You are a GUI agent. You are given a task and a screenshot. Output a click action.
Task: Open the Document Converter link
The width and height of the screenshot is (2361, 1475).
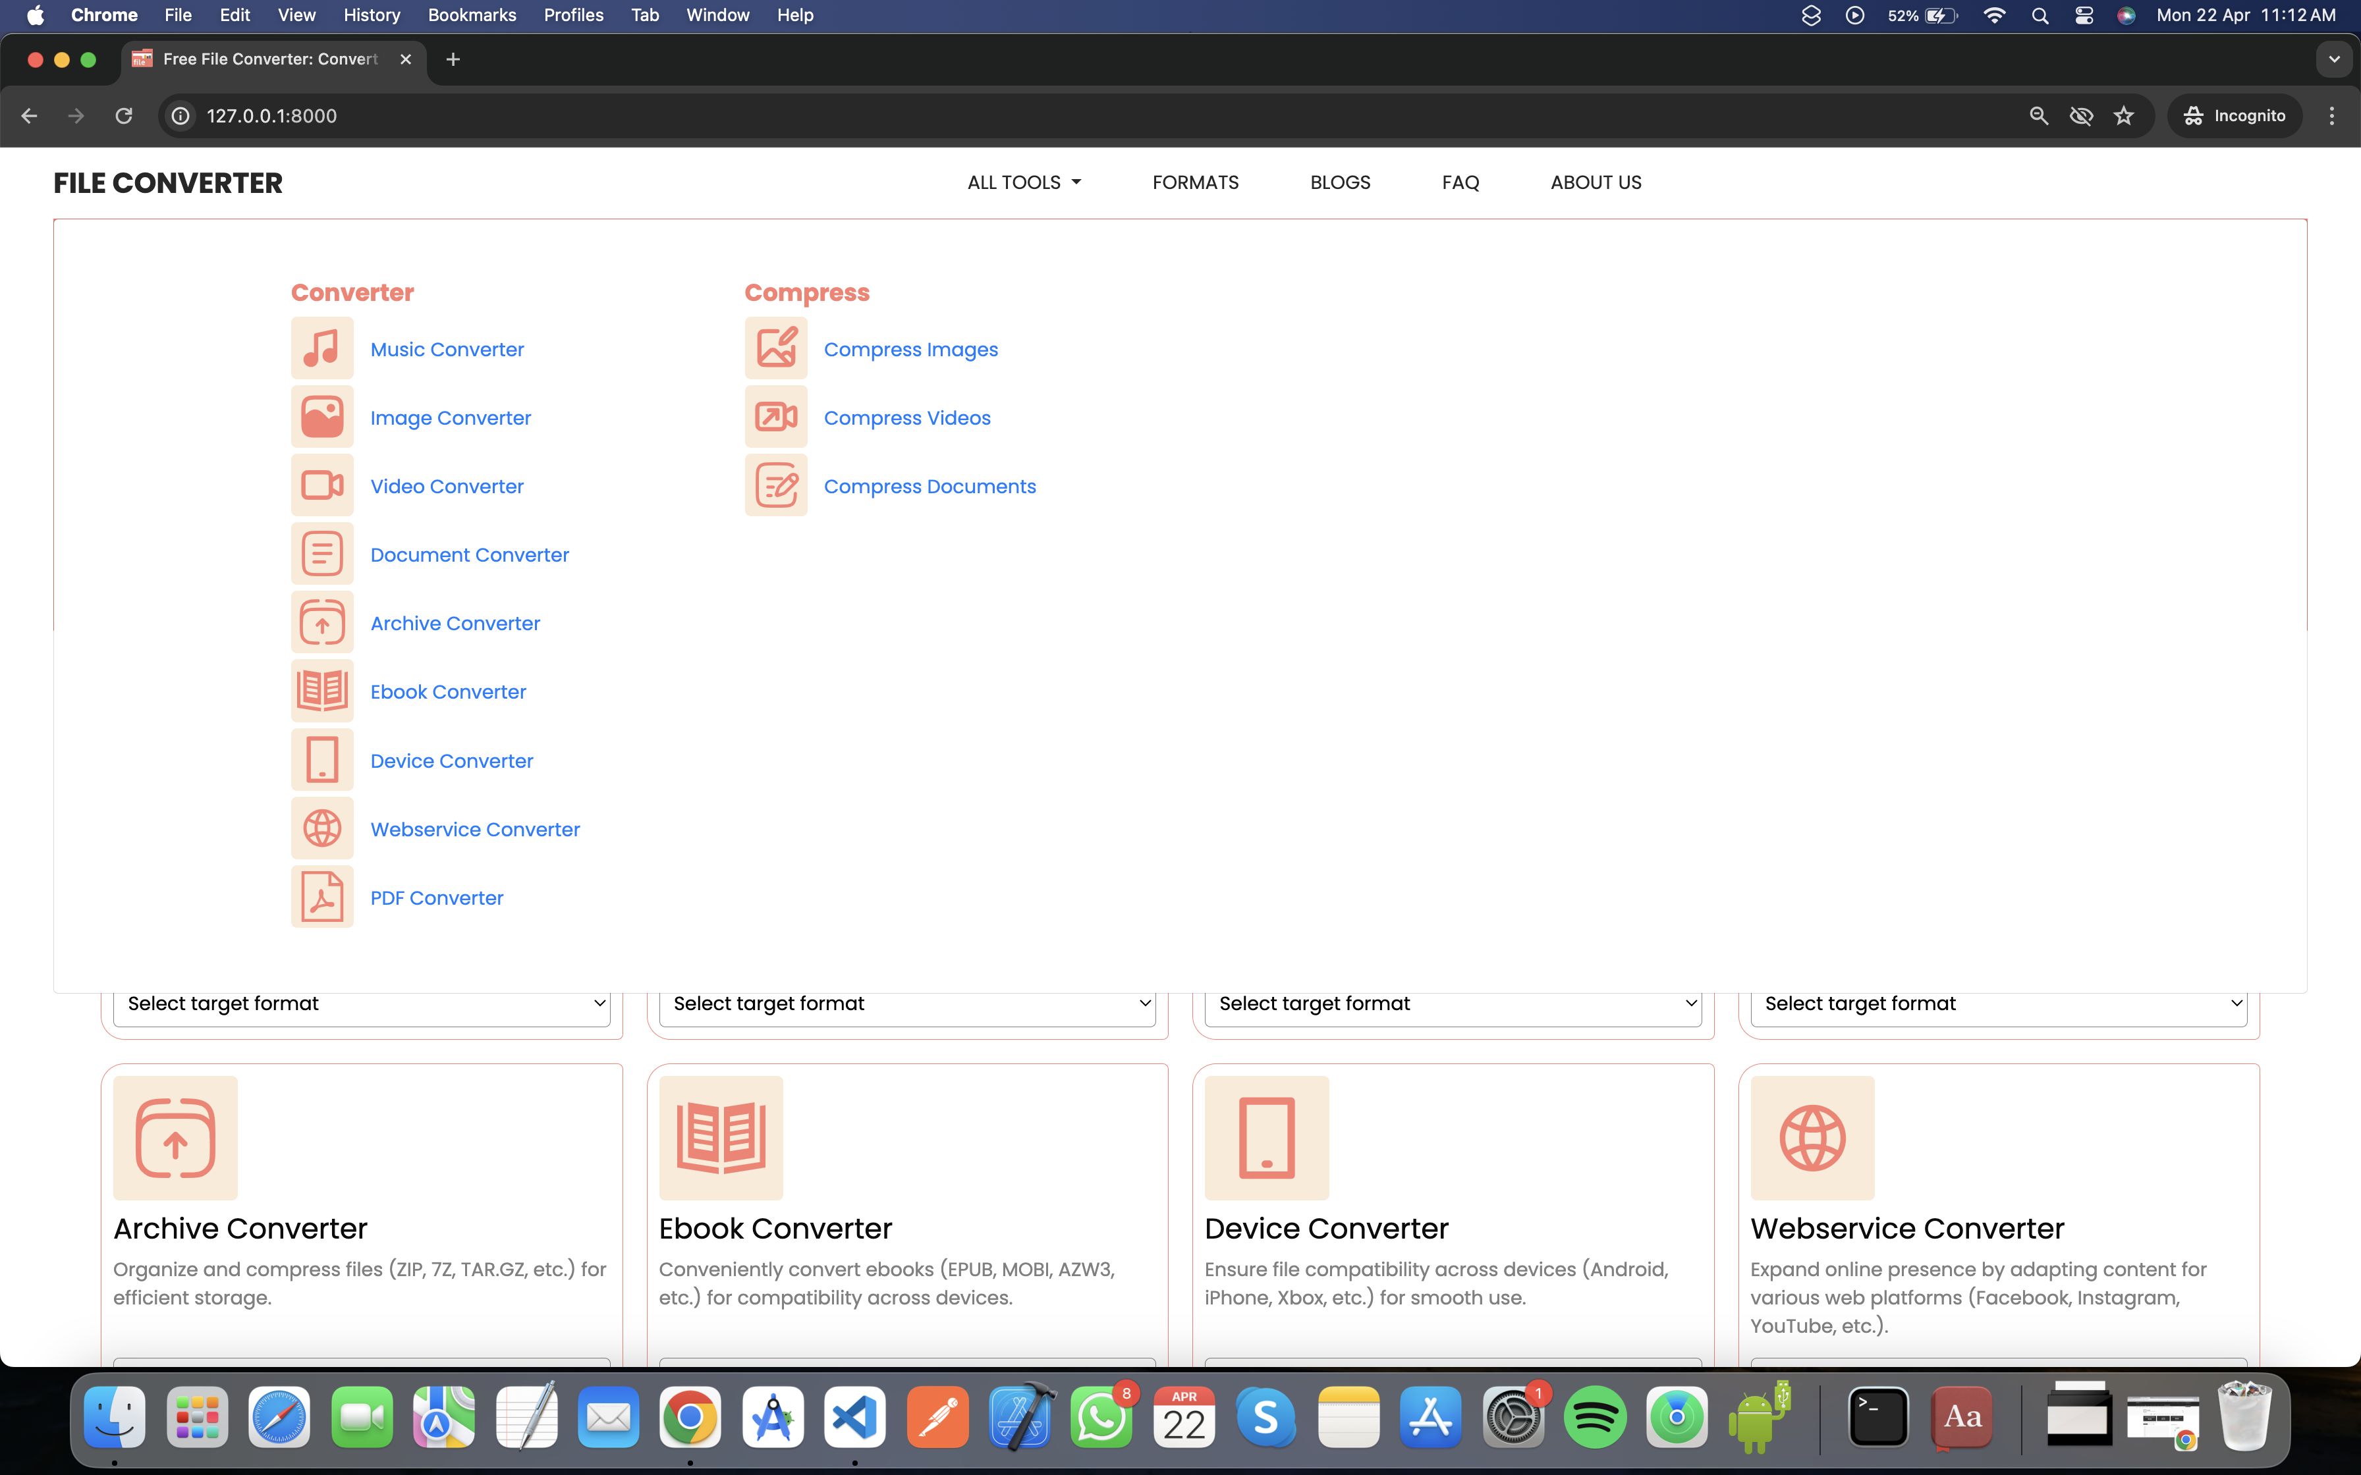[x=469, y=555]
